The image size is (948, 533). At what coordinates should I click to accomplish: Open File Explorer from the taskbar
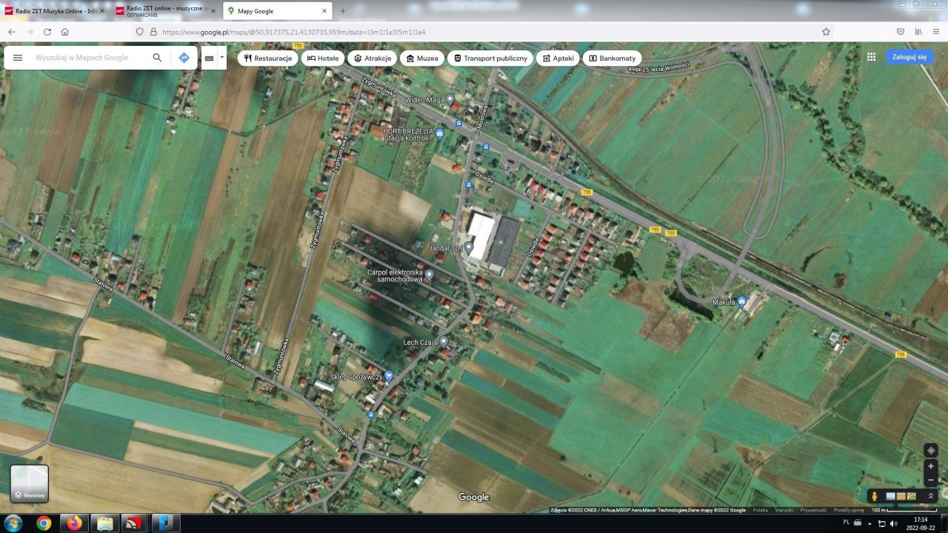pos(105,523)
